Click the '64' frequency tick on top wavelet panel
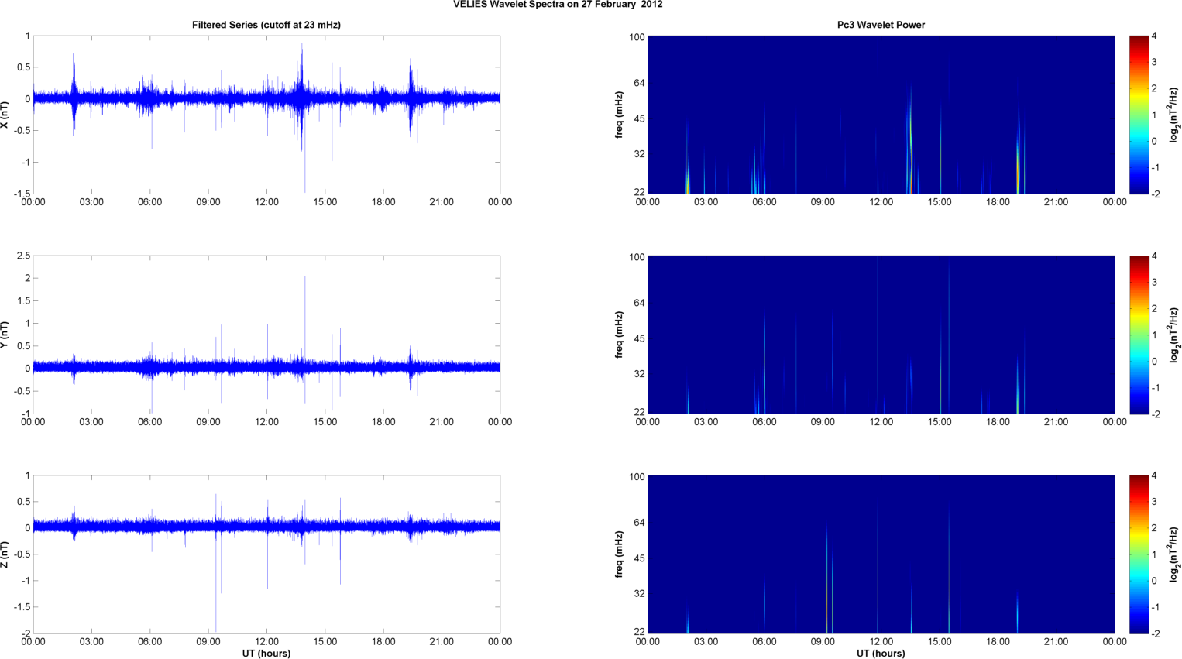 point(639,83)
